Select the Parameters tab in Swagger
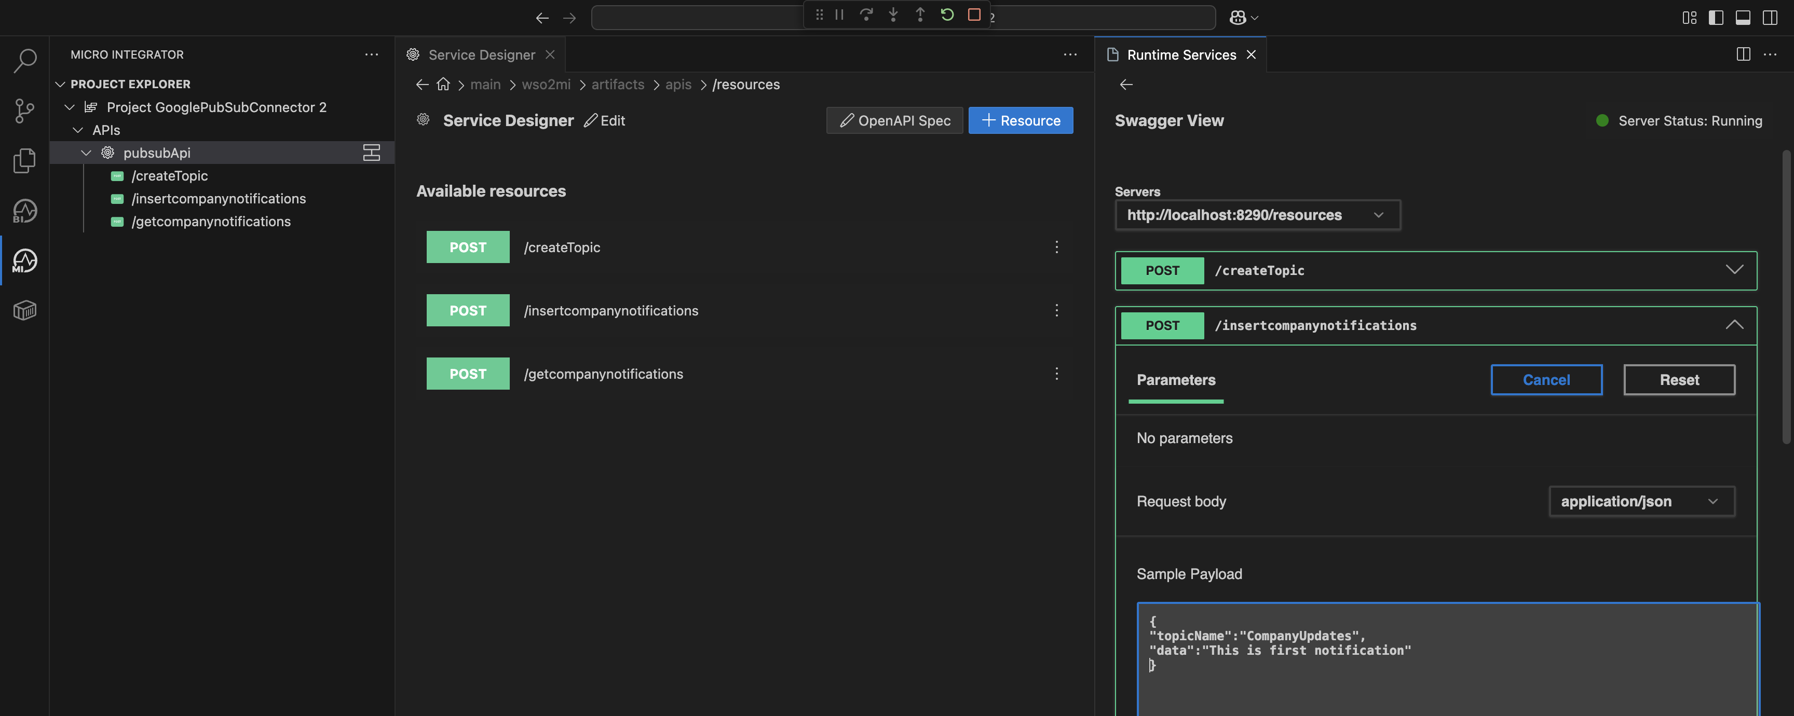This screenshot has height=716, width=1794. 1176,380
